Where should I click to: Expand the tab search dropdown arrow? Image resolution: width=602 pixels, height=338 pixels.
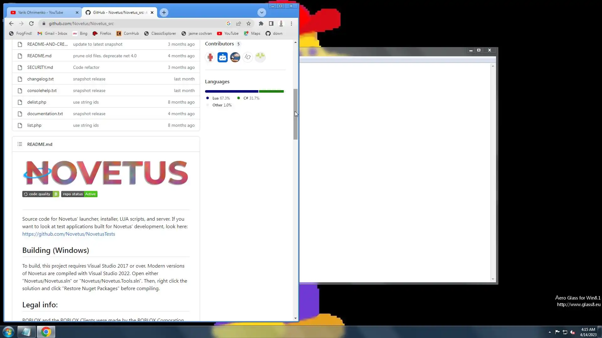(261, 13)
